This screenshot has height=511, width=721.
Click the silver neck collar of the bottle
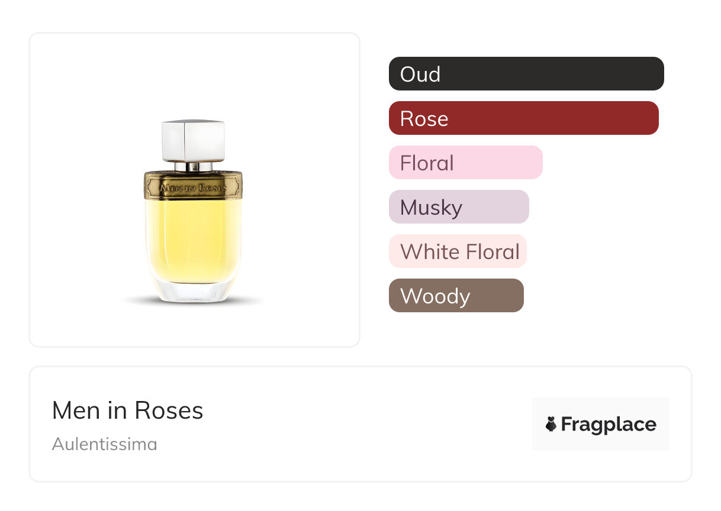193,167
